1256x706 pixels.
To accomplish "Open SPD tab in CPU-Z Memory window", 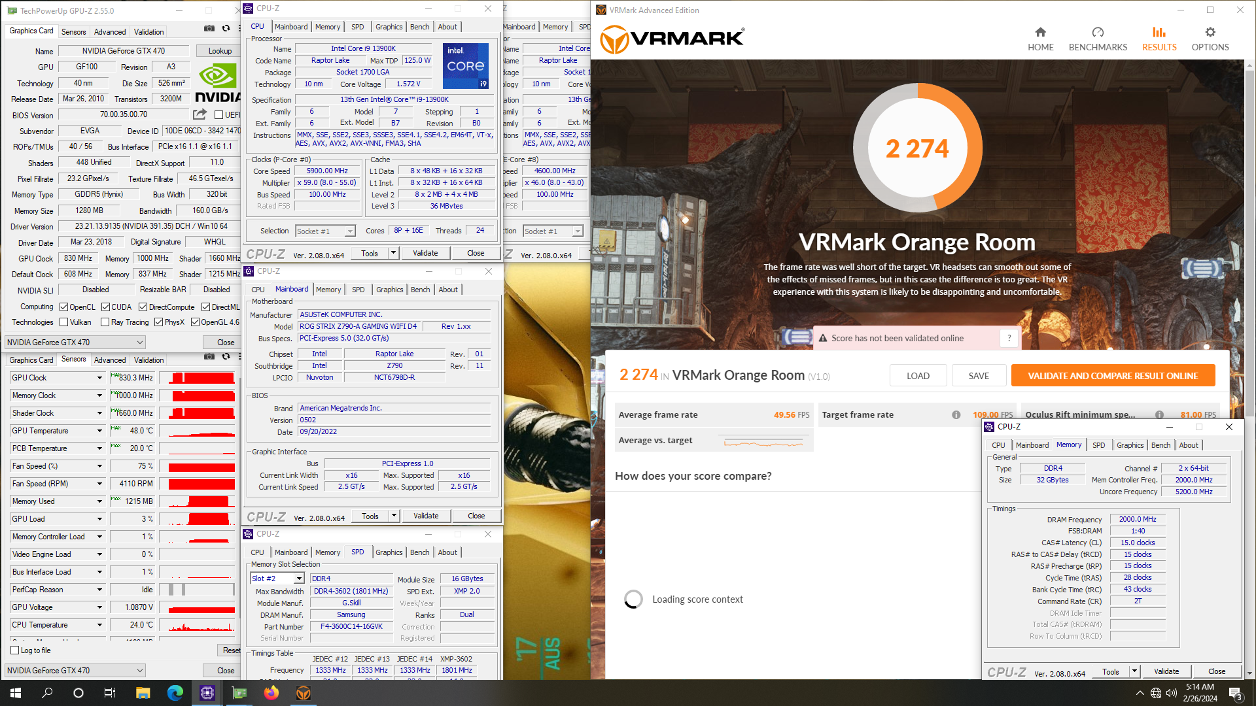I will (1099, 445).
